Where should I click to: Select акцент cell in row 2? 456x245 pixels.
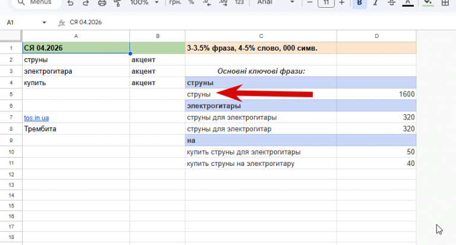pyautogui.click(x=157, y=59)
